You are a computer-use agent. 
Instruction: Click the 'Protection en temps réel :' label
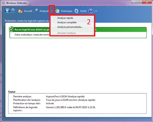27,104
